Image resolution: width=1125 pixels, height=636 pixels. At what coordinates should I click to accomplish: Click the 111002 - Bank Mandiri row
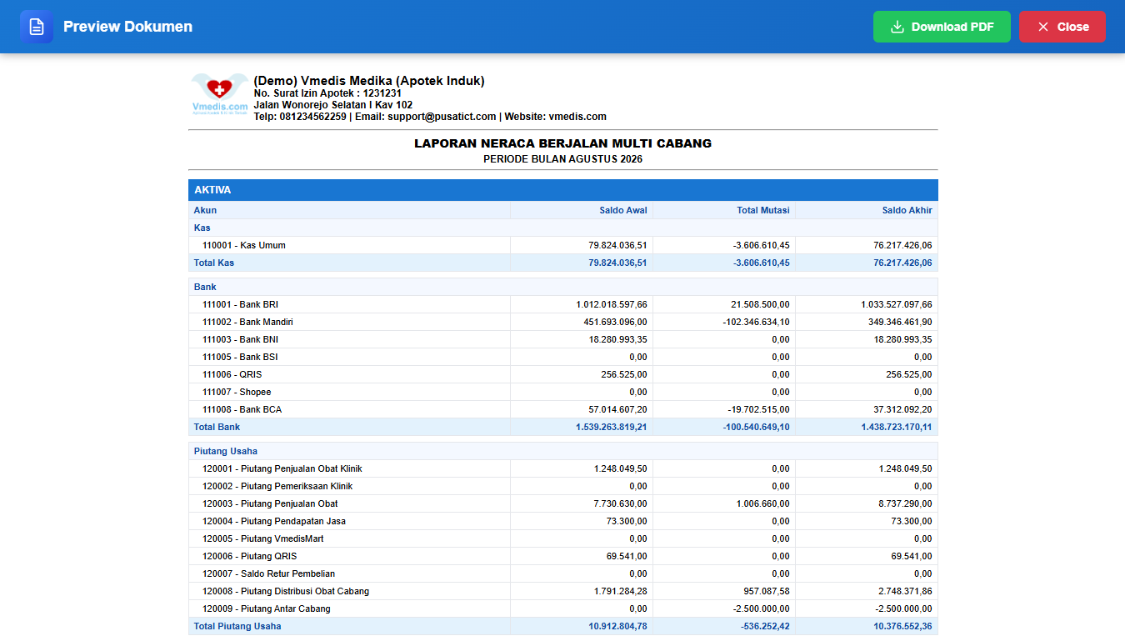[563, 322]
